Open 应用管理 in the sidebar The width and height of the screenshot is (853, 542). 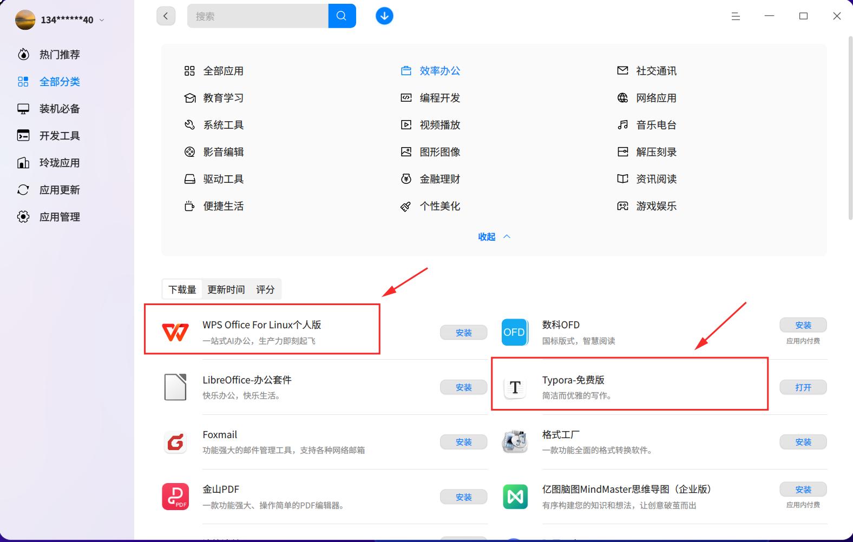(60, 217)
